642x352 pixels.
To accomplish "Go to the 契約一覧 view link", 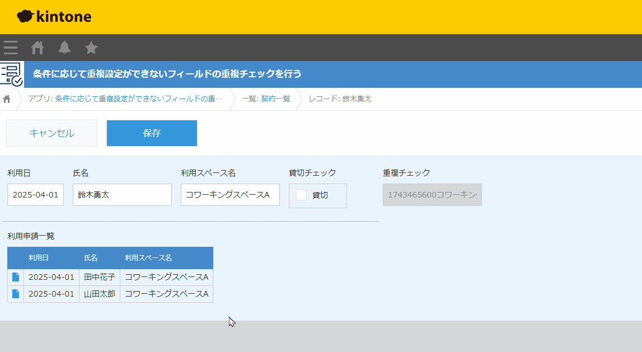I will pyautogui.click(x=275, y=99).
